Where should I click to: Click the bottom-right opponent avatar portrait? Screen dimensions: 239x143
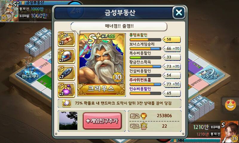pyautogui.click(x=230, y=132)
